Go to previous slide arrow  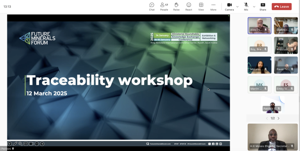(x=9, y=144)
